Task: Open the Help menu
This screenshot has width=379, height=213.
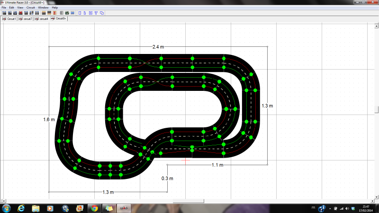Action: click(x=55, y=8)
